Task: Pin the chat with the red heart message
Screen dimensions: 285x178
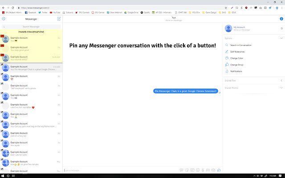Action: pos(2,102)
